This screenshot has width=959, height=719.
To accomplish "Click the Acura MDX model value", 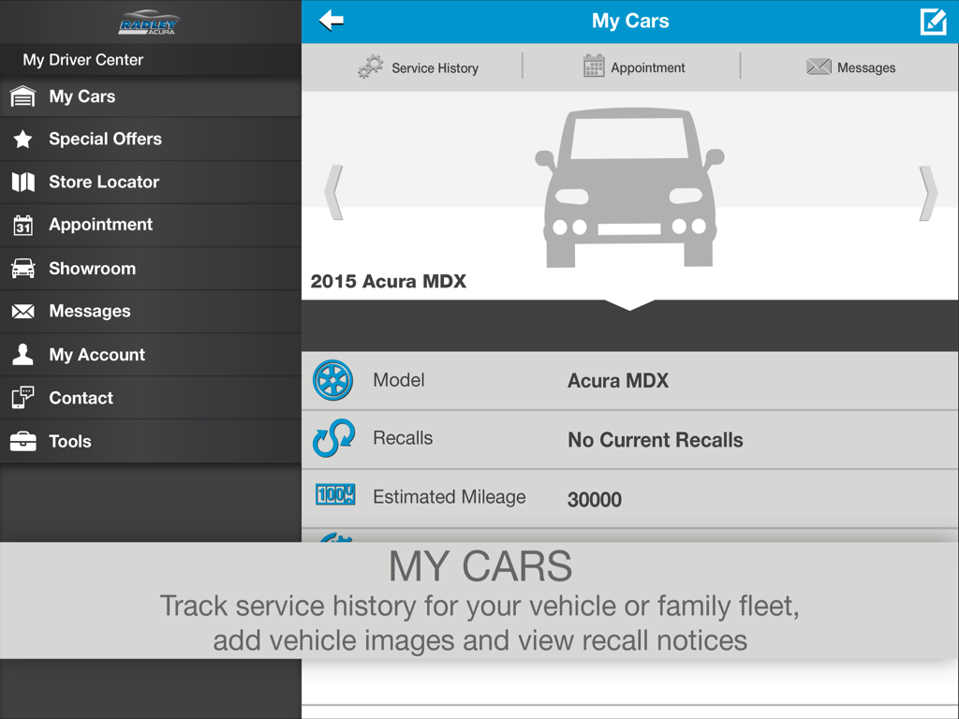I will click(x=618, y=381).
